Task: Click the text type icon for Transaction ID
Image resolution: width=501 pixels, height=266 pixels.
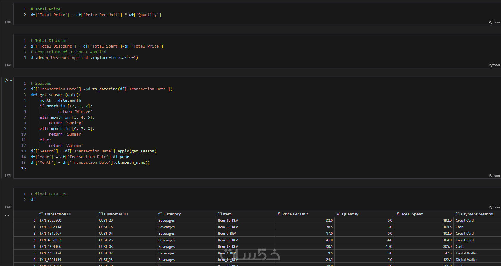Action: tap(41, 214)
